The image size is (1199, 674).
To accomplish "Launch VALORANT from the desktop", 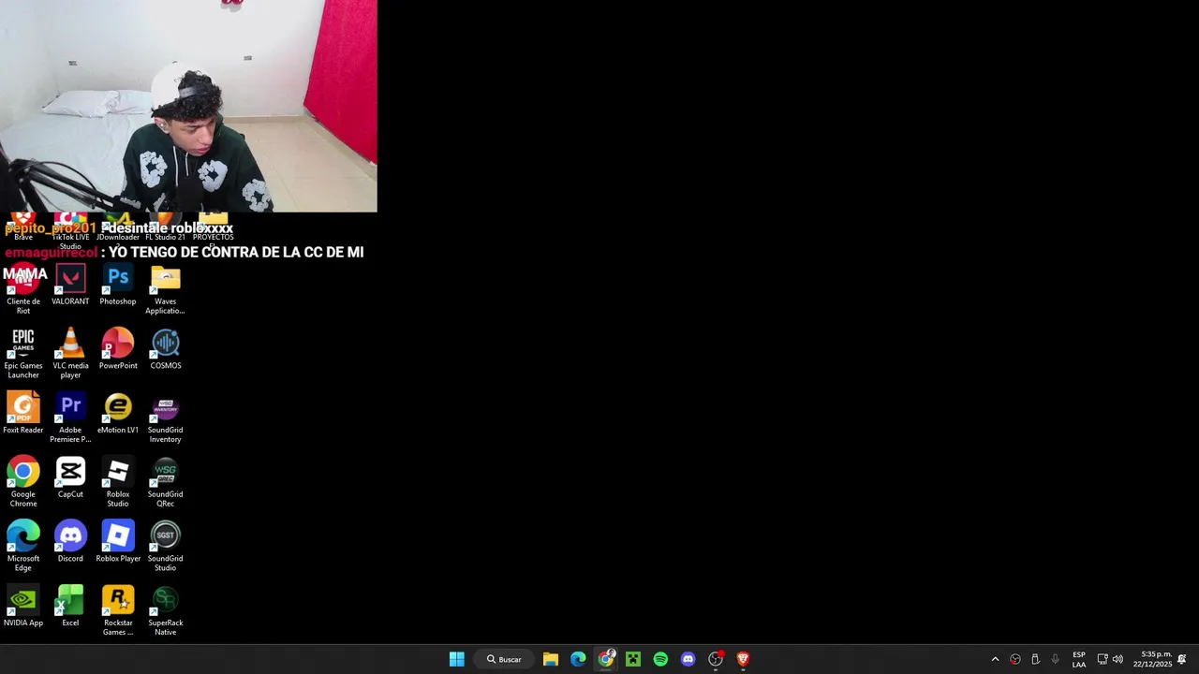I will (x=70, y=285).
